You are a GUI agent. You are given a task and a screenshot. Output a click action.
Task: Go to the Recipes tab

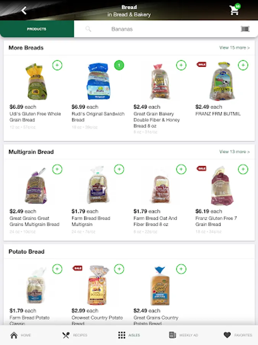click(x=75, y=335)
